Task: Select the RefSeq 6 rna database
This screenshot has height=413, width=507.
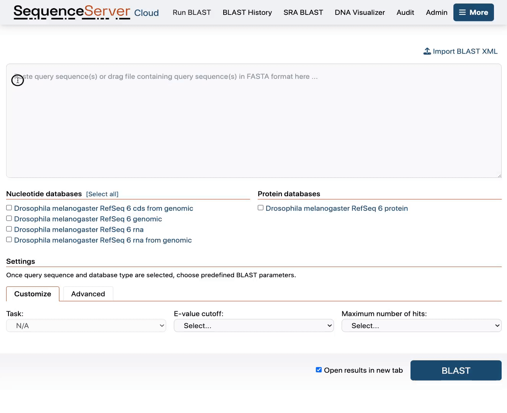Action: tap(9, 229)
